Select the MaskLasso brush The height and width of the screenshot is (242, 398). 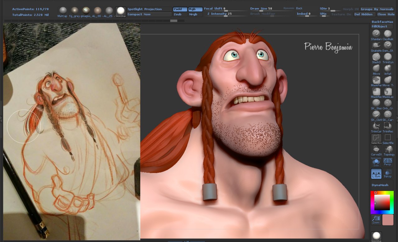tap(388, 93)
